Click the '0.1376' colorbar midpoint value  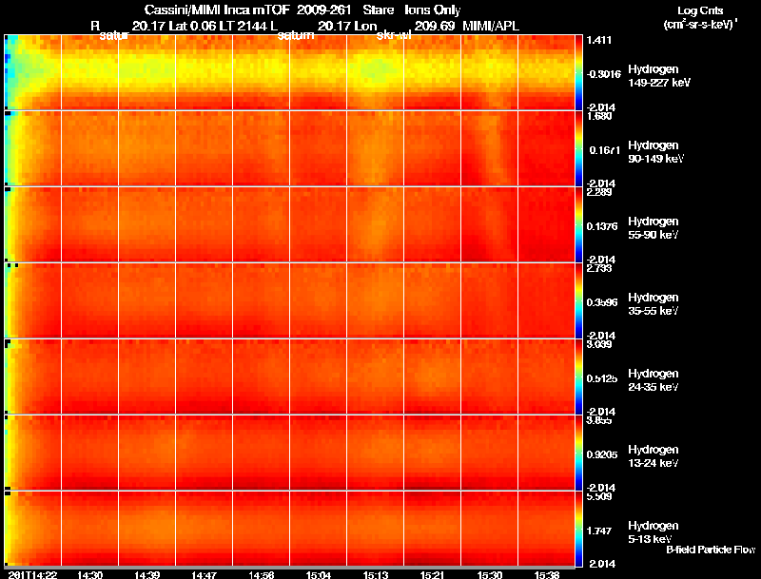(x=602, y=226)
